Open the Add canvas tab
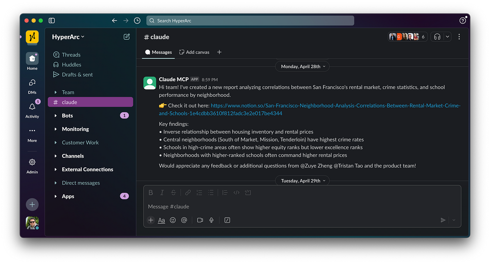Image resolution: width=490 pixels, height=264 pixels. point(194,52)
